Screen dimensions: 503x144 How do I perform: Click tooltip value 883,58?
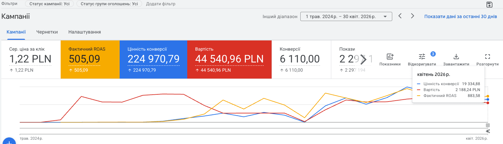pos(473,96)
